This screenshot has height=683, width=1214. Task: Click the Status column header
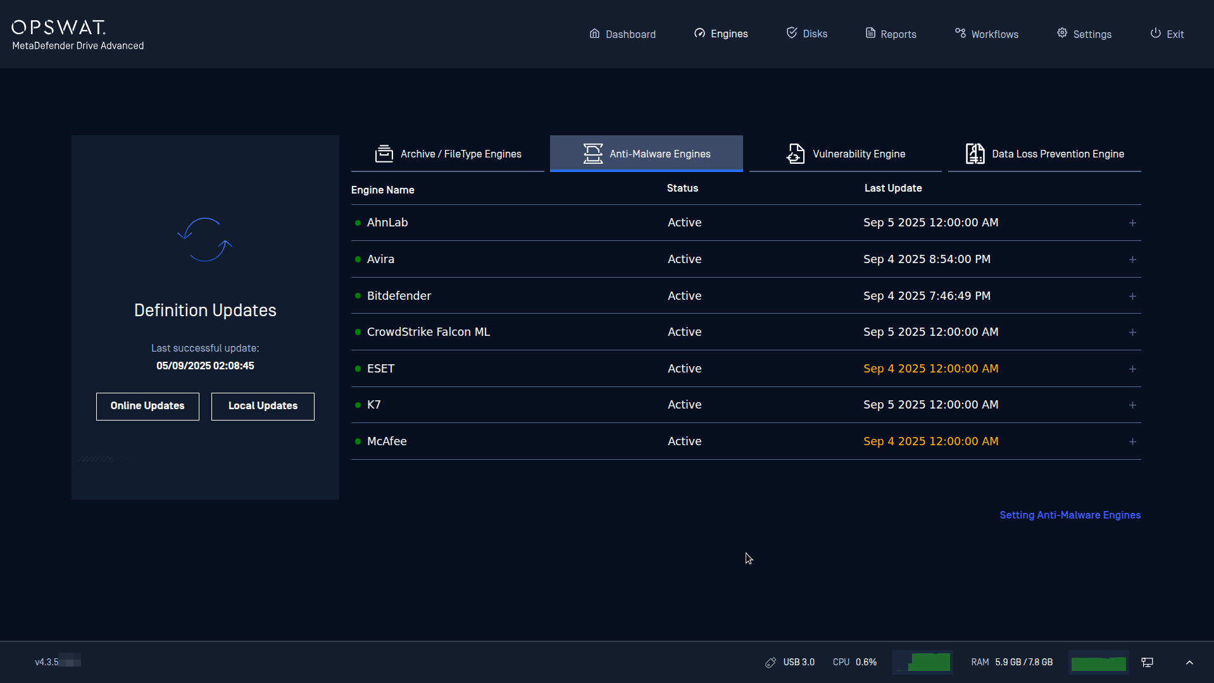coord(682,188)
